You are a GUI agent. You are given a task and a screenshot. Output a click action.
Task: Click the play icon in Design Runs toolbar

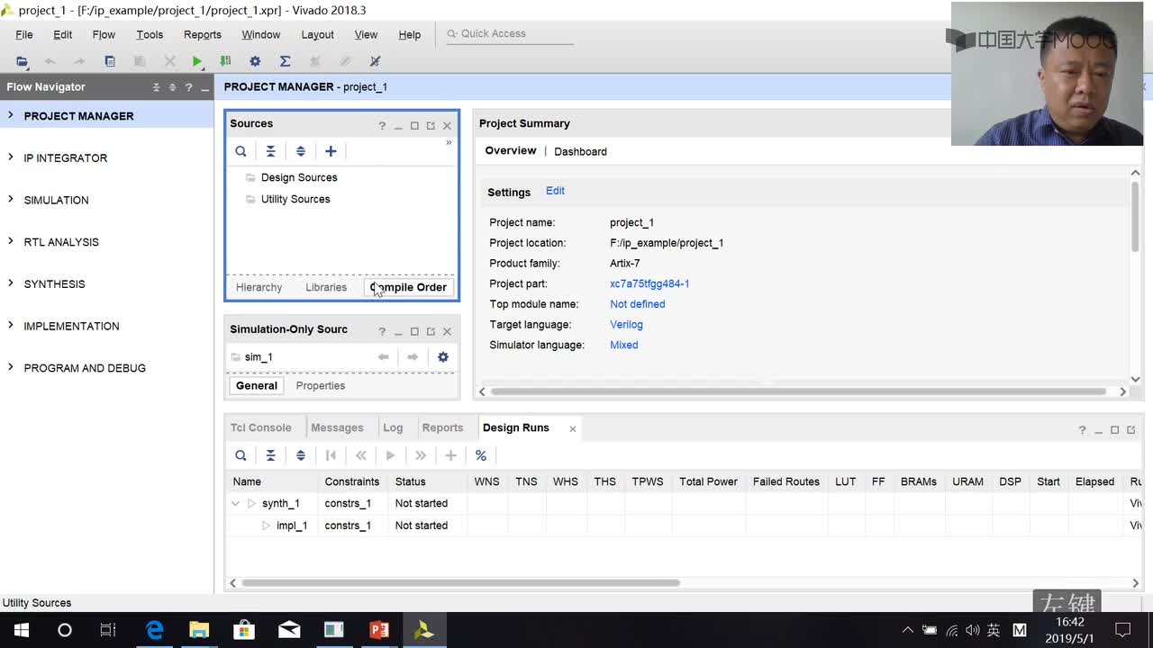coord(390,455)
